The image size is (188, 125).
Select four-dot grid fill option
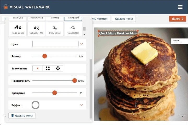[48, 68]
